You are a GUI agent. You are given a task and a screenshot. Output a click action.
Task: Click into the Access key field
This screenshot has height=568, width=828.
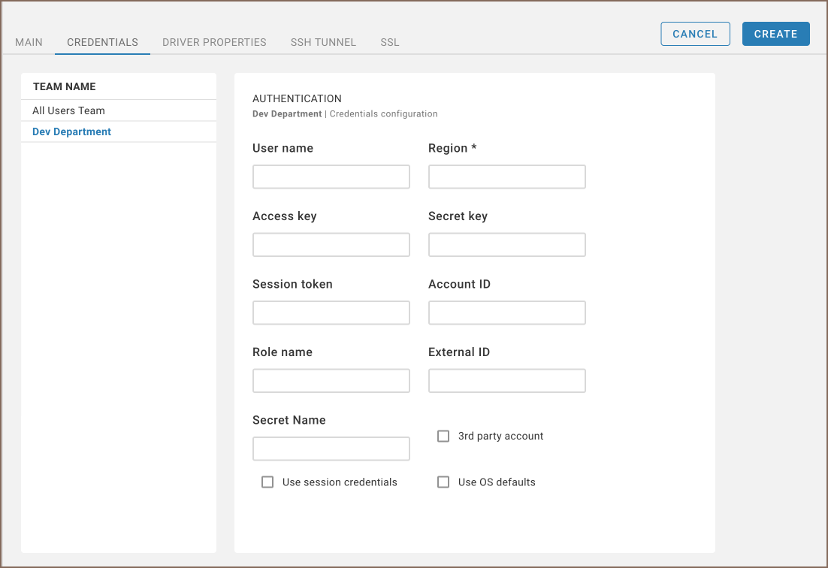[331, 245]
